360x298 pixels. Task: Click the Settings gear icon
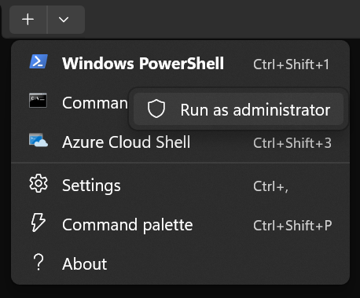click(x=39, y=183)
